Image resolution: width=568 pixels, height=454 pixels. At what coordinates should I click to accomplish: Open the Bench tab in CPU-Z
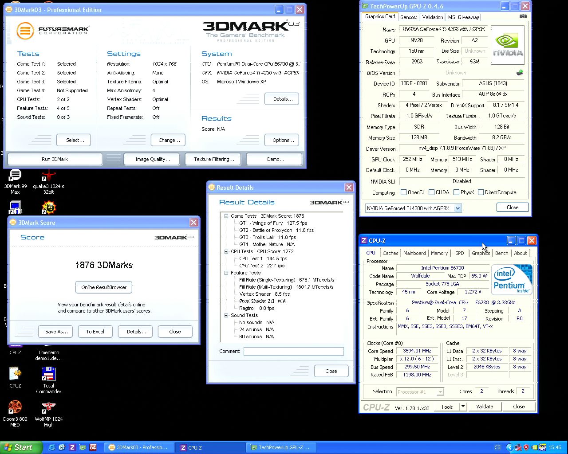tap(502, 253)
